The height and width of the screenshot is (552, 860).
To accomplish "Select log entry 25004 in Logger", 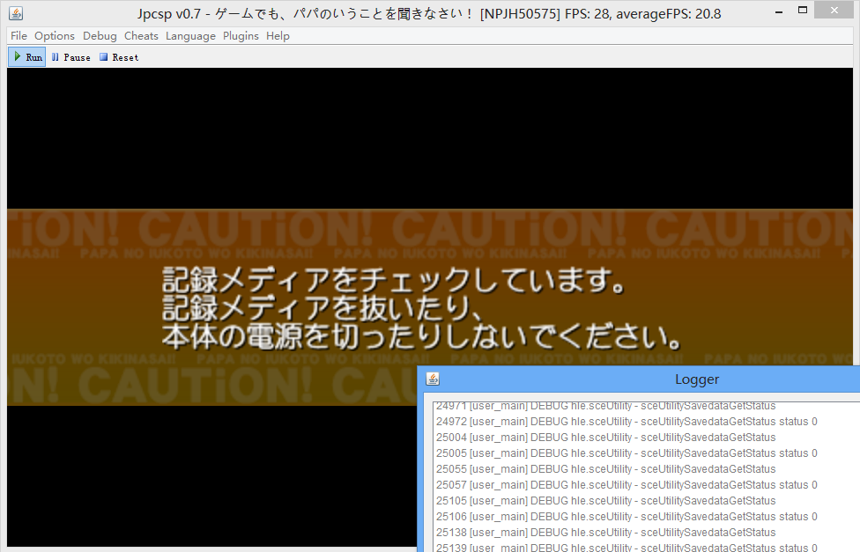I will (605, 438).
